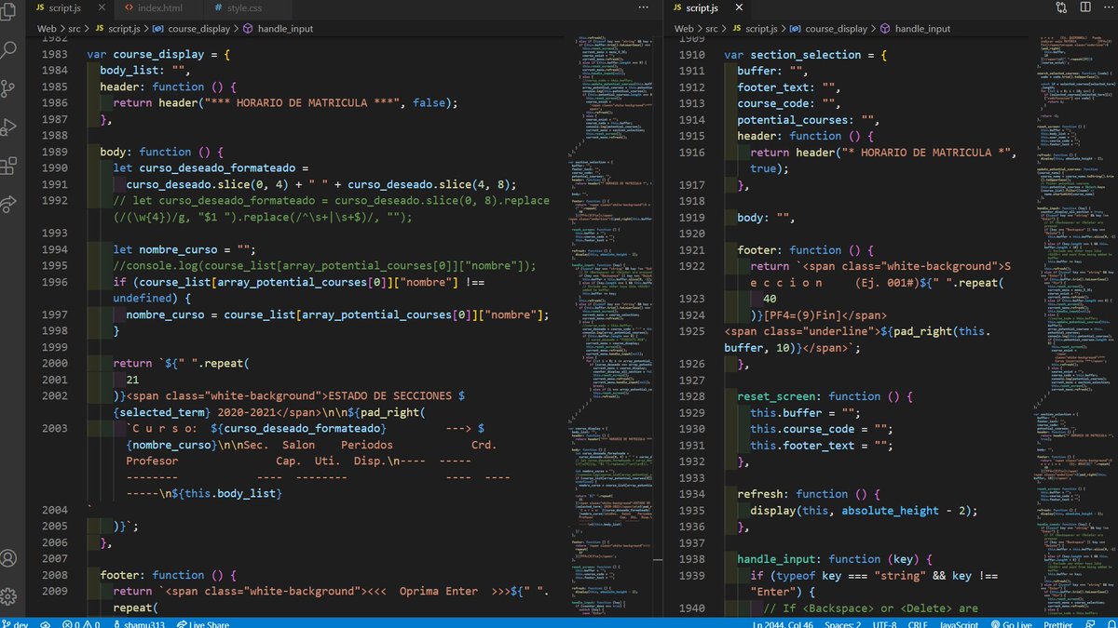The width and height of the screenshot is (1118, 628).
Task: Click handle_input breadcrumb in right editor
Action: click(915, 29)
